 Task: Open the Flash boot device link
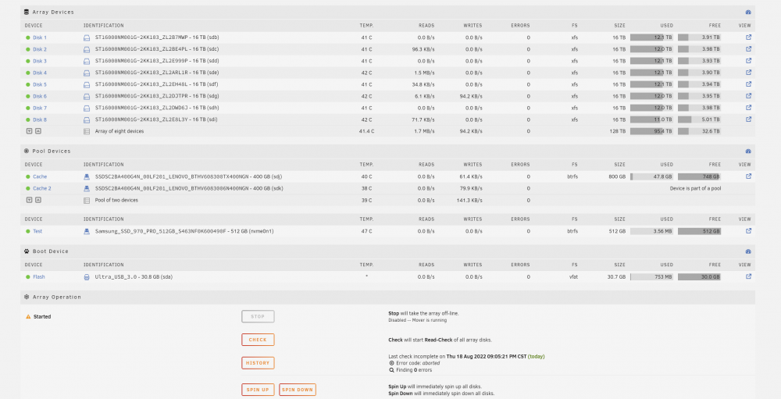pos(39,277)
